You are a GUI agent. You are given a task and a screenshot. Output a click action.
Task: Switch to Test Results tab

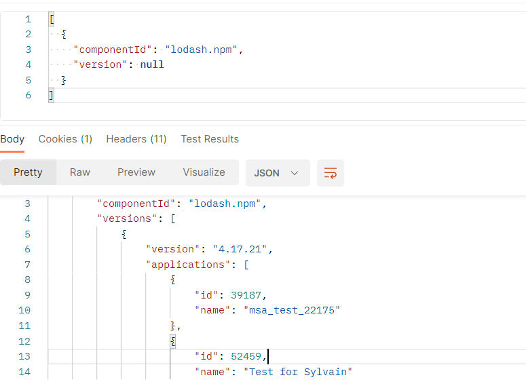click(210, 139)
